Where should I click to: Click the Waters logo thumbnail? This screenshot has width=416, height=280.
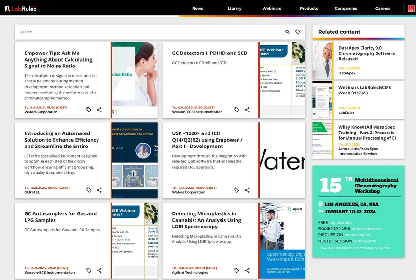(x=282, y=160)
